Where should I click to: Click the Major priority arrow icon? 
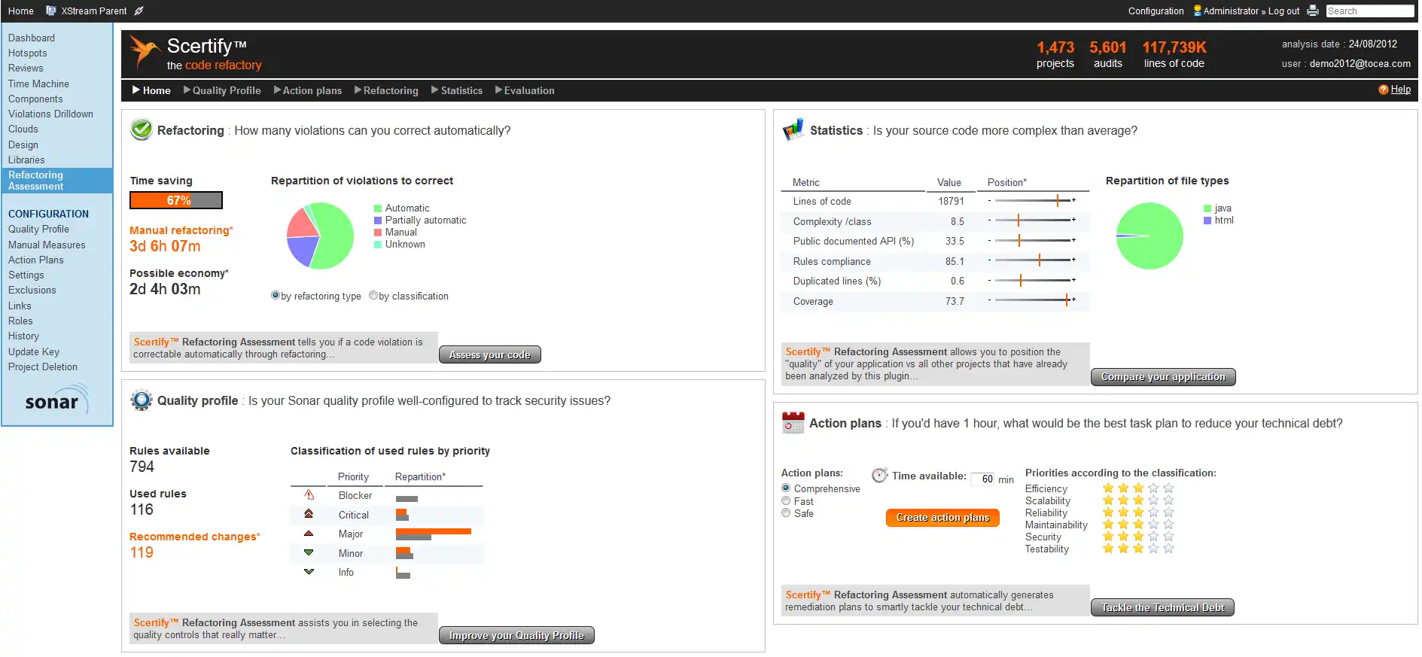pos(309,534)
